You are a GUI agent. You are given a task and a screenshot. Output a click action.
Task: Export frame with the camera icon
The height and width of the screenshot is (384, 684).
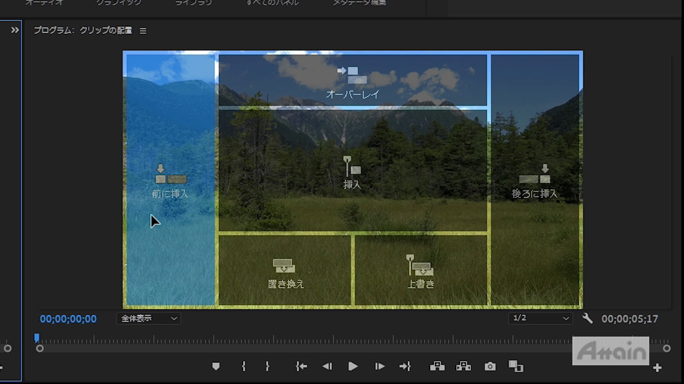[490, 366]
